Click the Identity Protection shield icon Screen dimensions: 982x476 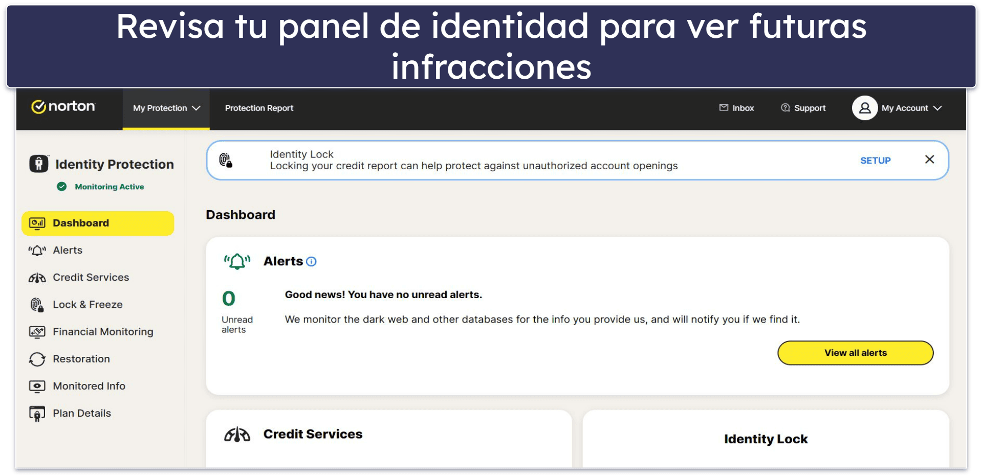pos(39,164)
